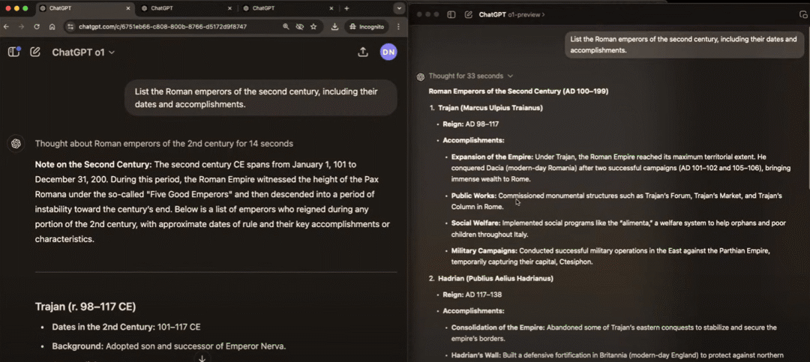Start a new chat in the desktop app
Viewport: 810px width, 362px height.
469,14
